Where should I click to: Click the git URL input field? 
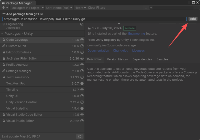(94, 19)
